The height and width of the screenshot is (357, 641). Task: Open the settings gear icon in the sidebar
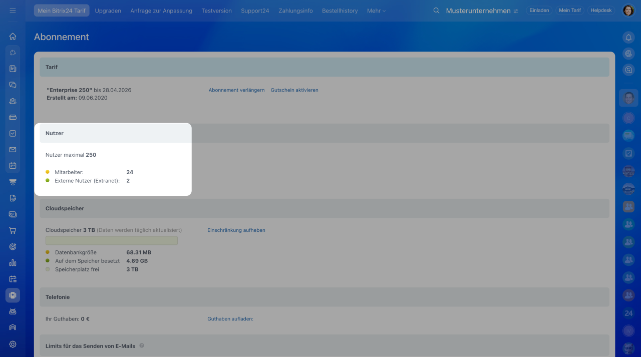tap(13, 344)
